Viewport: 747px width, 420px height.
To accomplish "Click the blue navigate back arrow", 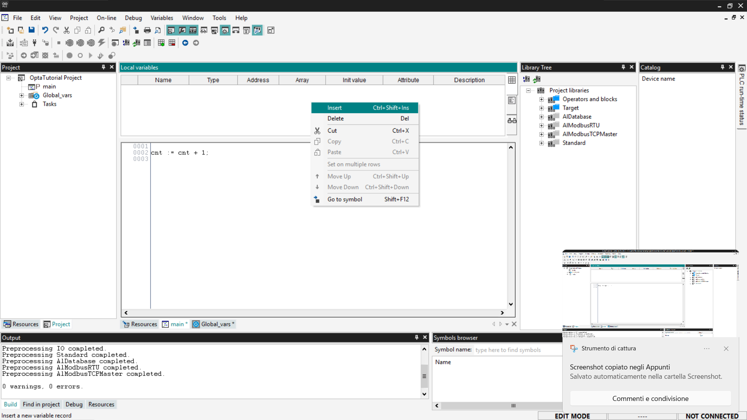I will point(185,43).
